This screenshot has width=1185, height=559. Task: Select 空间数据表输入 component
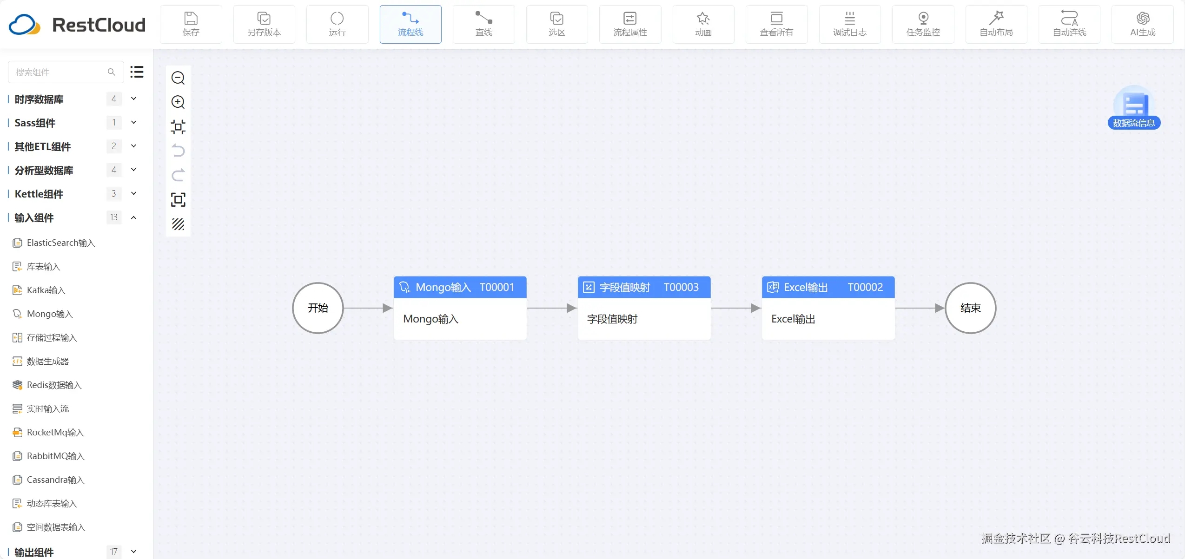[x=49, y=527]
